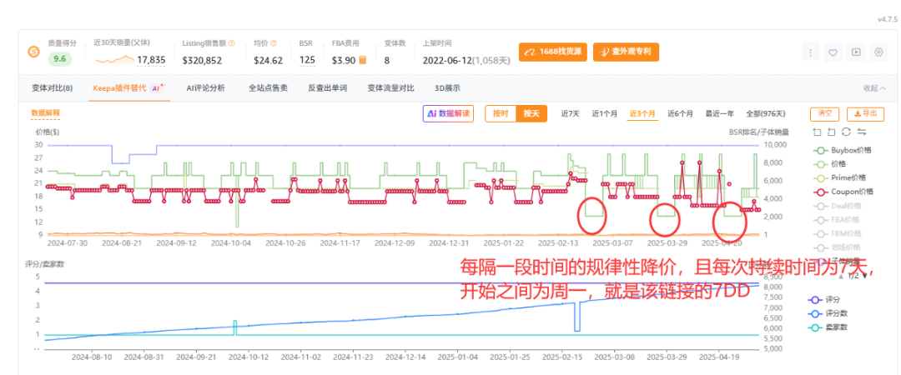
Task: Open the FBA fee calculator icon
Action: point(363,60)
